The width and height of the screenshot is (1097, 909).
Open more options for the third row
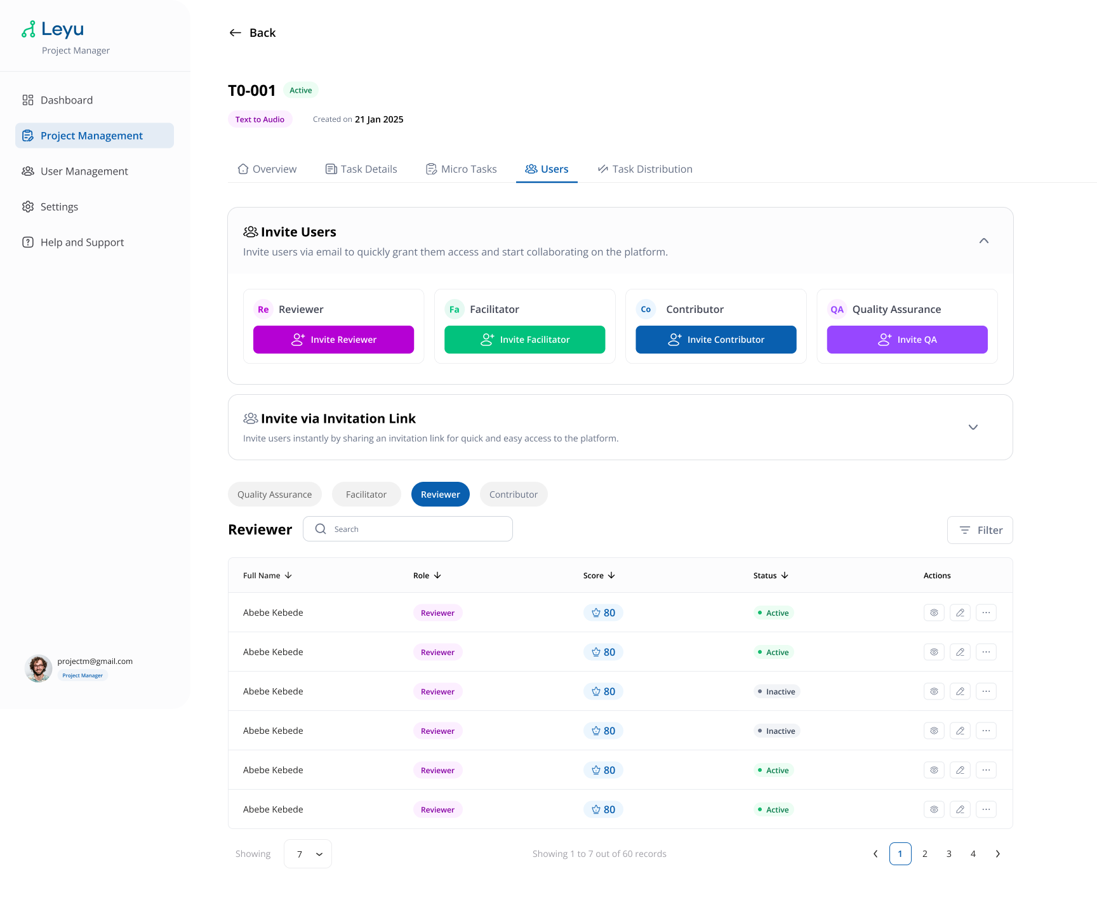pyautogui.click(x=986, y=691)
